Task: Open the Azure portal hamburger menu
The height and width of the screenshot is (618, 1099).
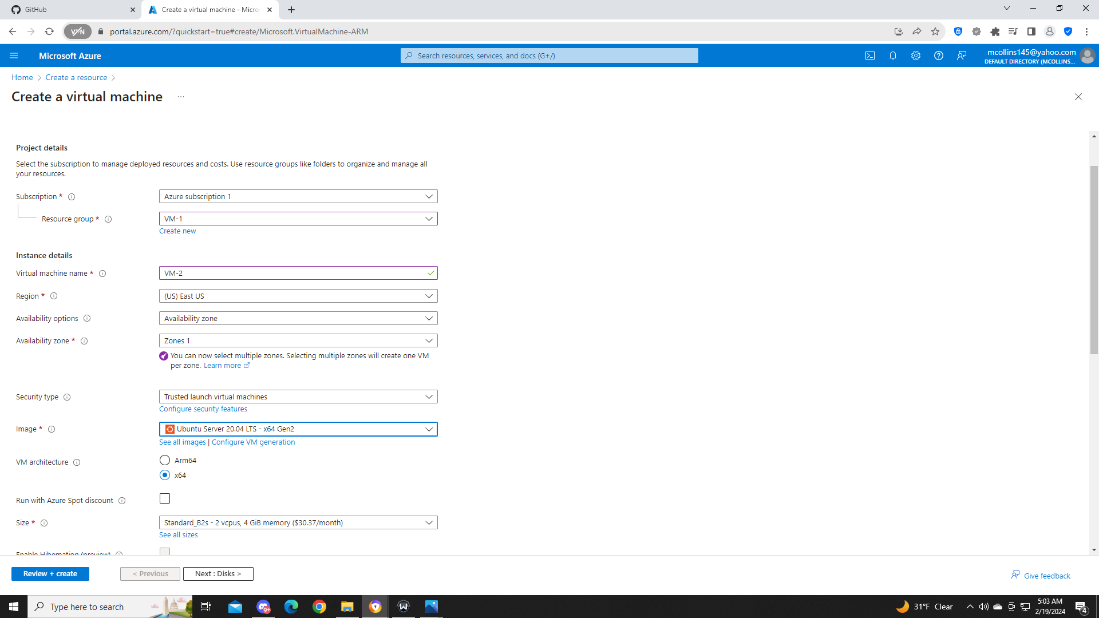Action: pos(14,56)
